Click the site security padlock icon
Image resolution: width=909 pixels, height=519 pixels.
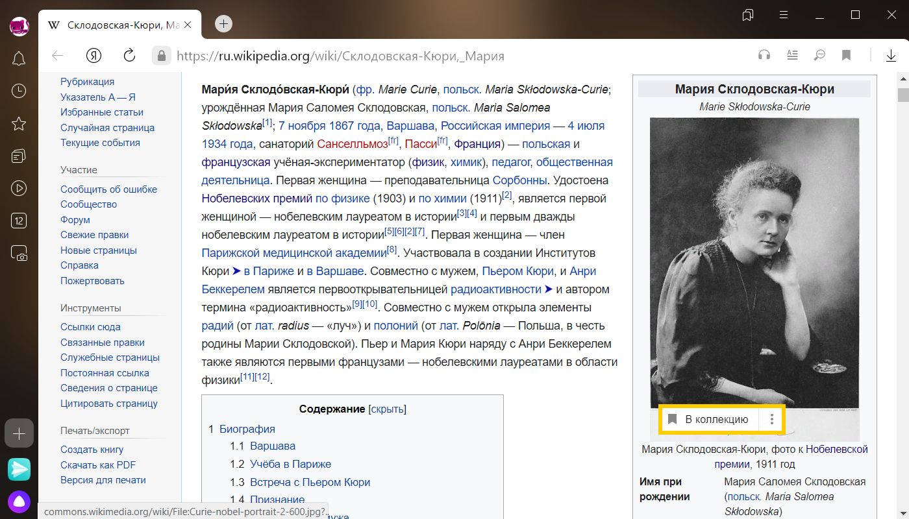click(x=161, y=55)
